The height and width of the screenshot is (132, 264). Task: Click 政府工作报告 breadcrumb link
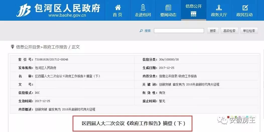[x=55, y=47]
